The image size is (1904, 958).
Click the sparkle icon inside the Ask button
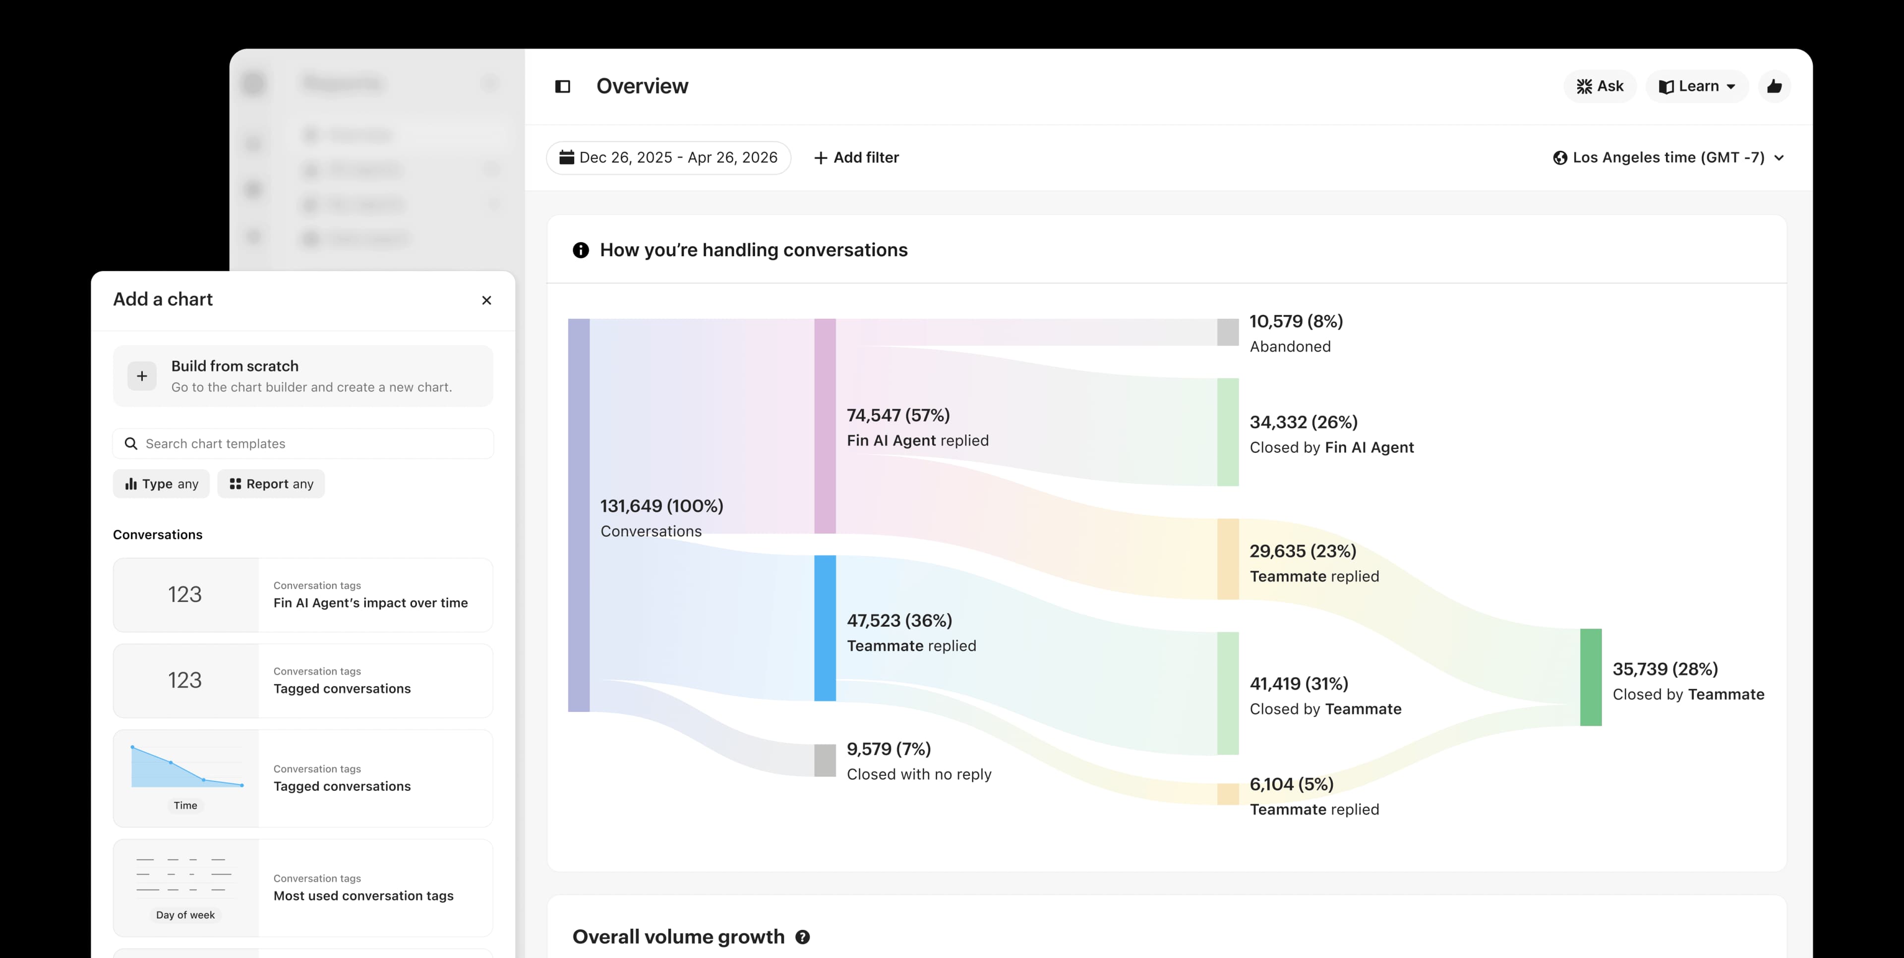coord(1584,86)
